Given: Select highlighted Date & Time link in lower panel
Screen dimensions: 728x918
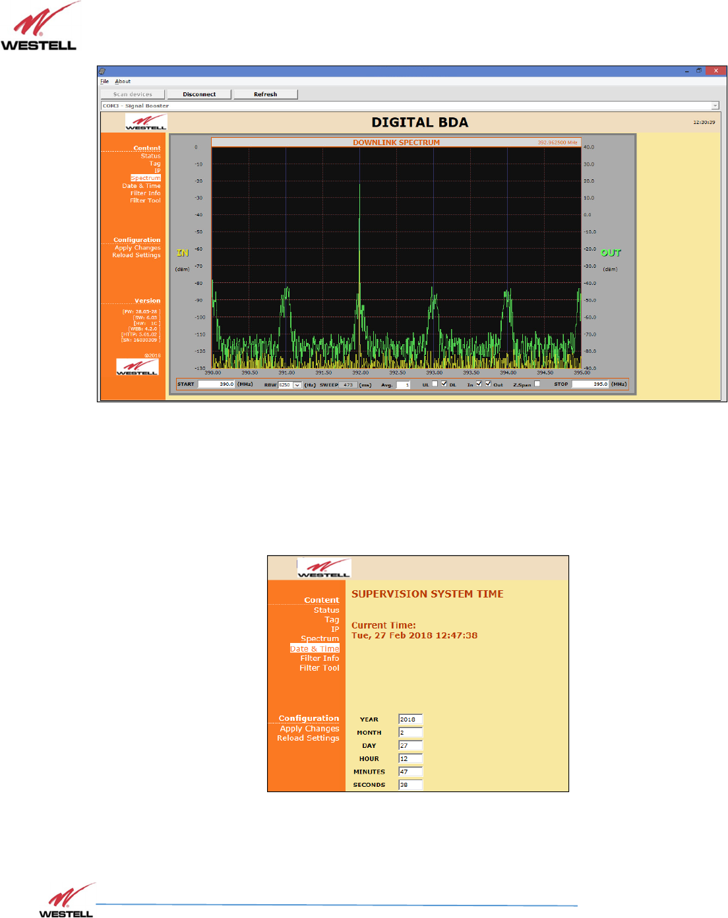Looking at the screenshot, I should point(315,649).
